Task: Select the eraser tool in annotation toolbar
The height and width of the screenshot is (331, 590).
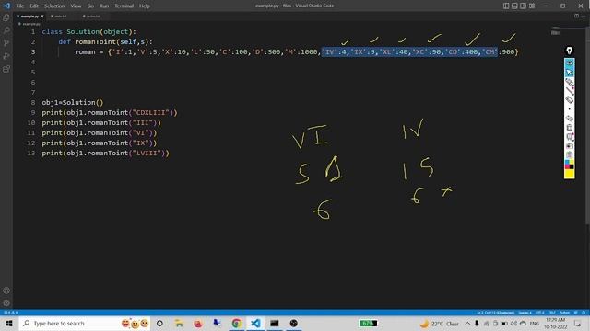Action: click(x=570, y=100)
